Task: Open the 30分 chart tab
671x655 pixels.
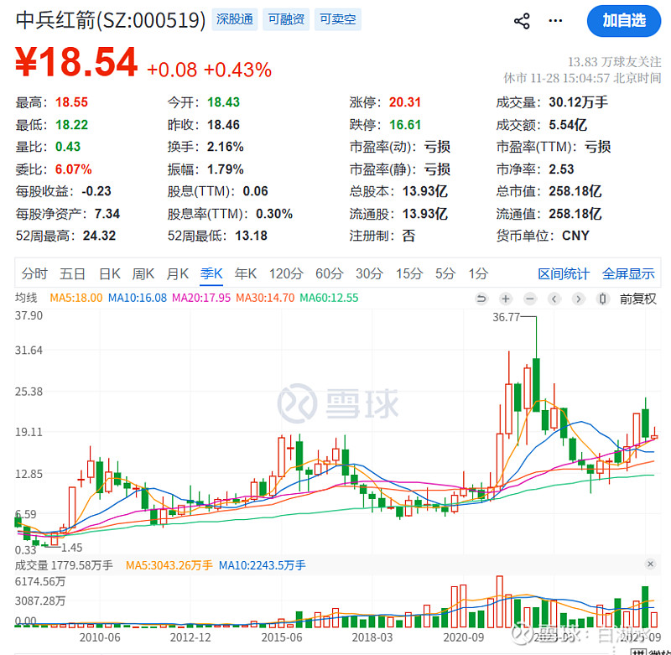Action: (x=369, y=273)
